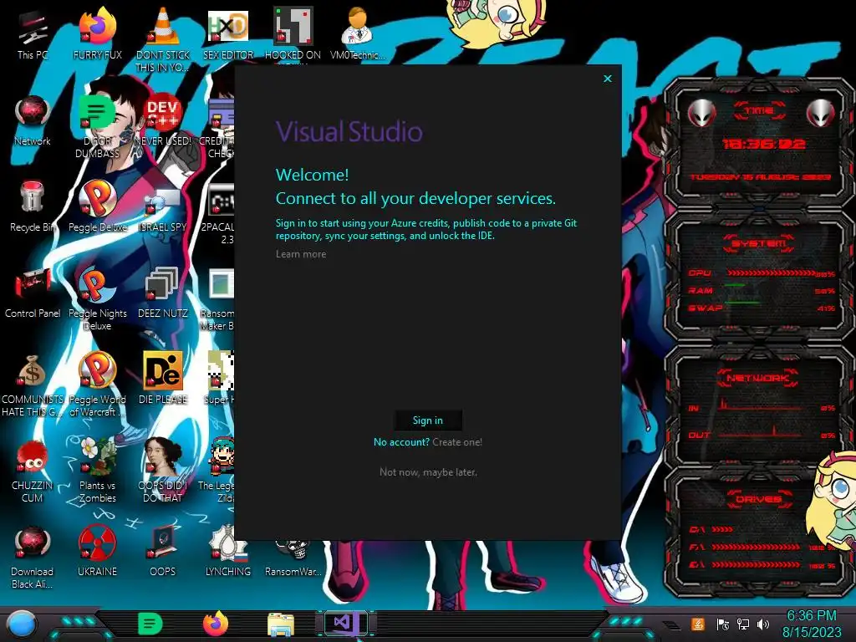
Task: Close the Visual Studio welcome dialog
Action: point(608,79)
